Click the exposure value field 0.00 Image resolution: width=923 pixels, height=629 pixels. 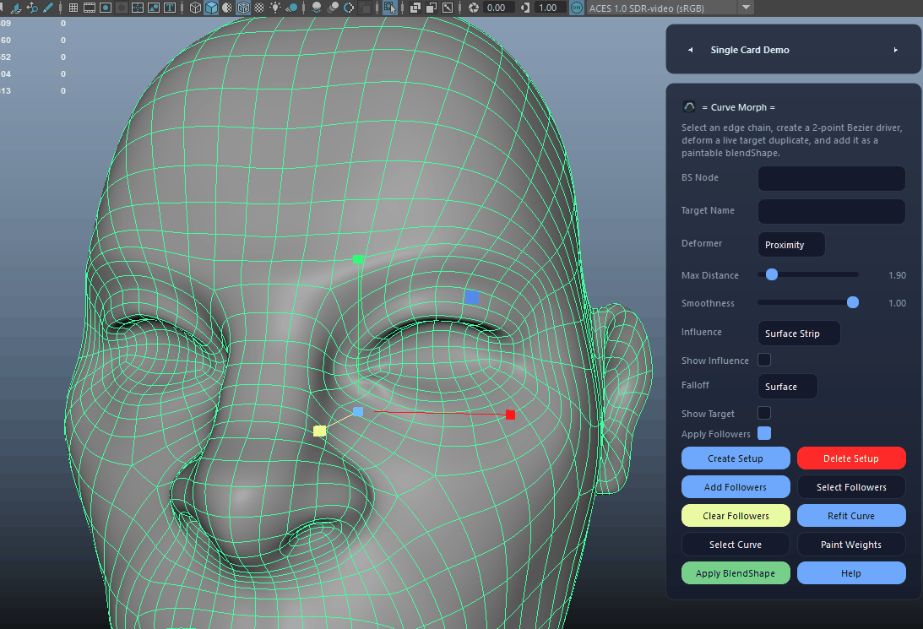coord(498,8)
